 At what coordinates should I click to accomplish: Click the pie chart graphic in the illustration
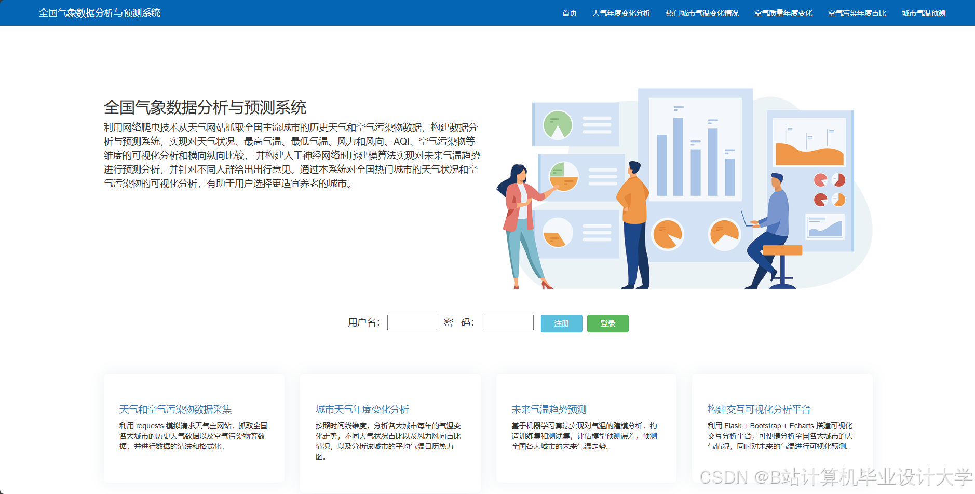coord(669,234)
